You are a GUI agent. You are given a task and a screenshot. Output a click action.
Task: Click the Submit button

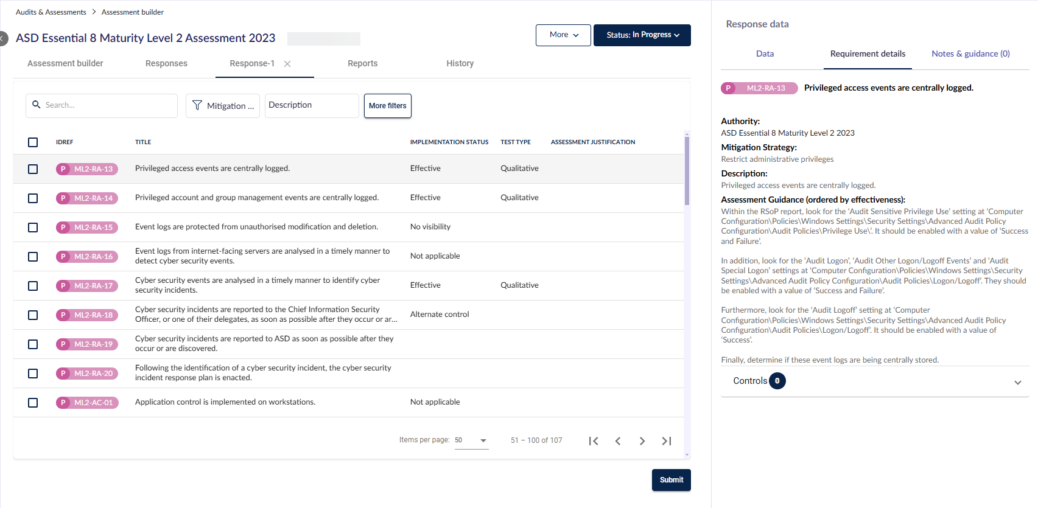672,480
